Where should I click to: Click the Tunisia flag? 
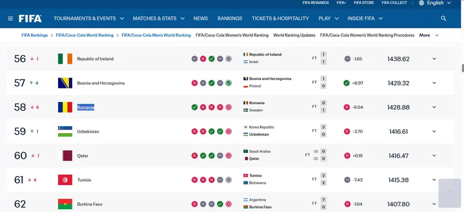(x=65, y=180)
